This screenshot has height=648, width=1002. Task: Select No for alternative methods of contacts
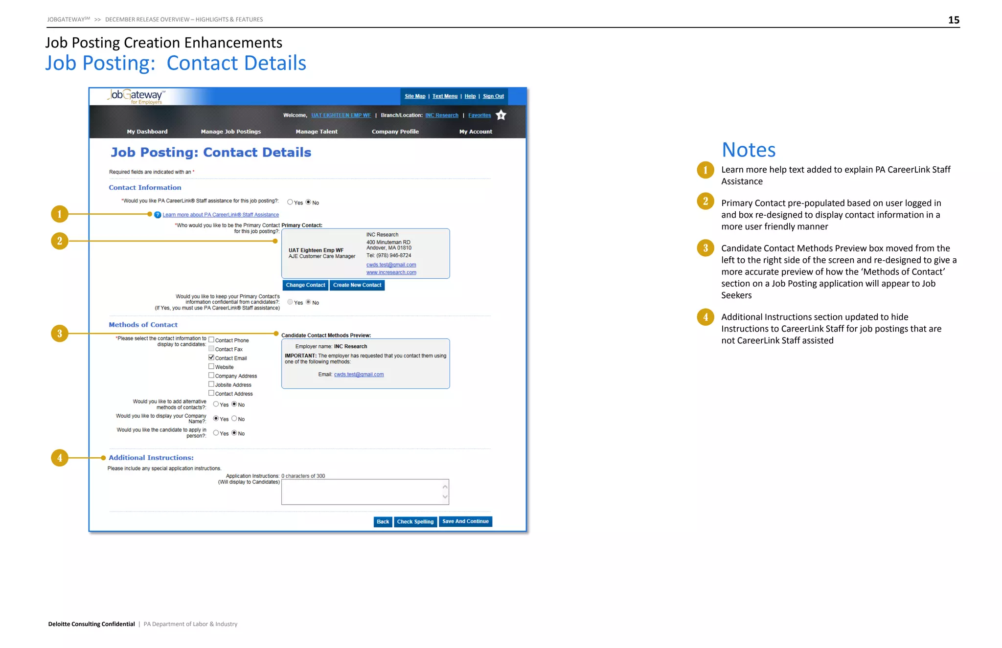[234, 404]
